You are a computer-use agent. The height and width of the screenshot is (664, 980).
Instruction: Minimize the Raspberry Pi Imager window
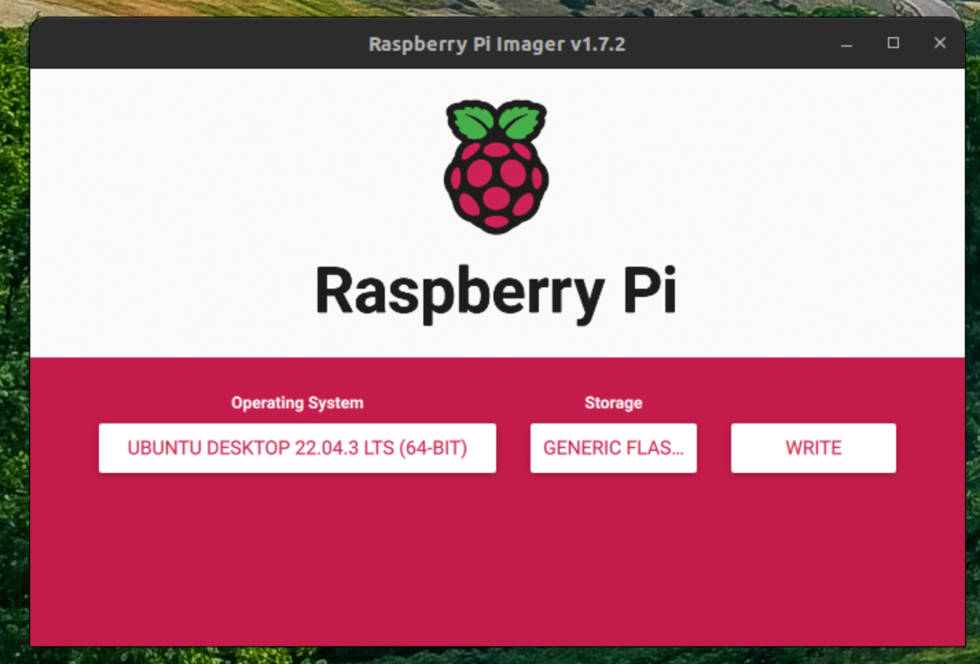(x=847, y=43)
